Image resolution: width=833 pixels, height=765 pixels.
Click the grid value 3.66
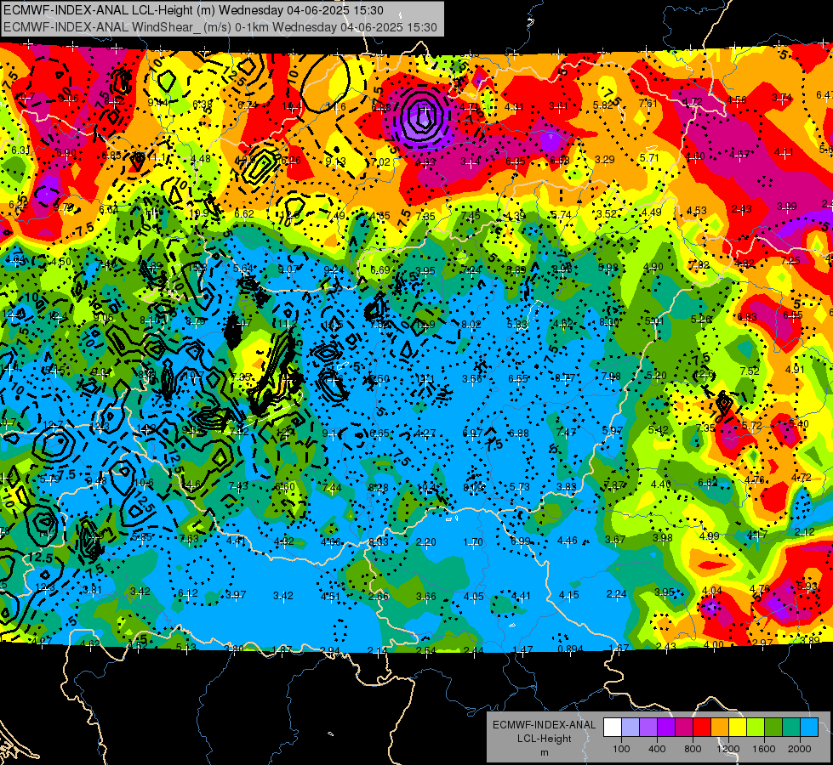(425, 597)
